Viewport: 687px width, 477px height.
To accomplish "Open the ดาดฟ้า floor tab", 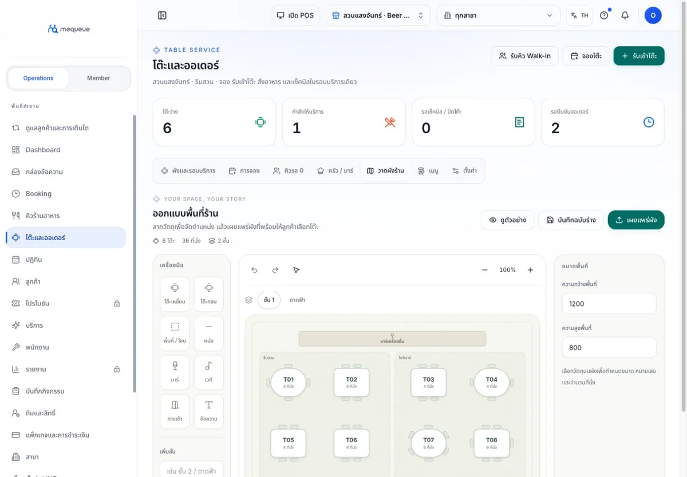I will [297, 300].
